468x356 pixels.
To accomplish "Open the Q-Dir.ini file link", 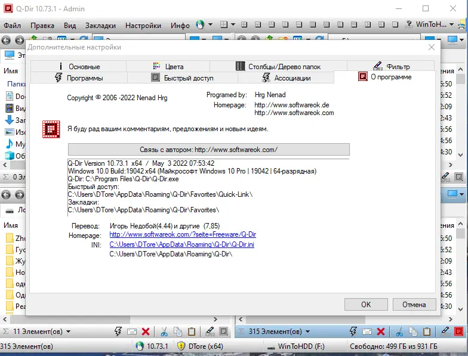I will [x=181, y=244].
